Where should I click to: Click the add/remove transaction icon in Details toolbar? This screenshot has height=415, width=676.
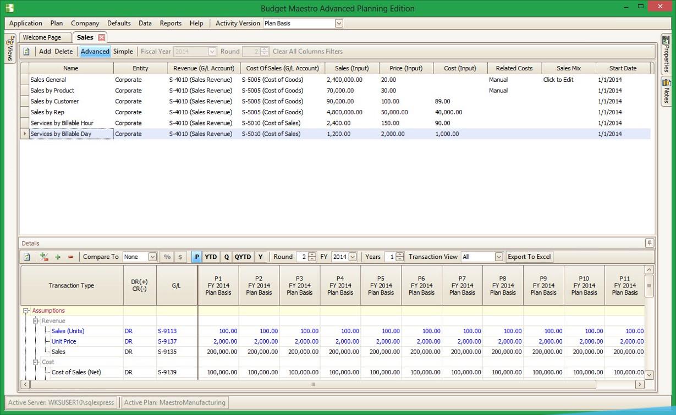(45, 257)
